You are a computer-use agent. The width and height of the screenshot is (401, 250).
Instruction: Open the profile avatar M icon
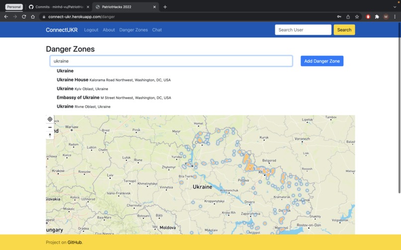pos(386,17)
